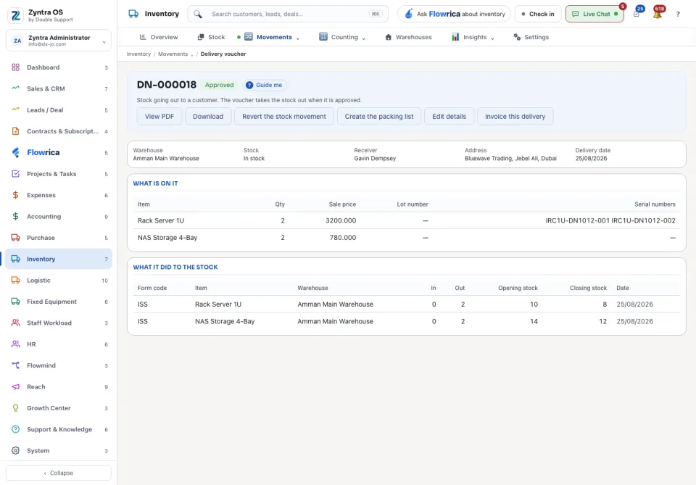Viewport: 696px width, 485px height.
Task: Select the Flowrica sidebar icon
Action: pyautogui.click(x=15, y=153)
